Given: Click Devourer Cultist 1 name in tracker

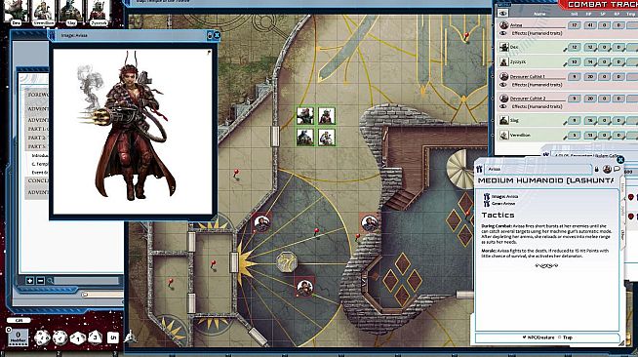Looking at the screenshot, I should pyautogui.click(x=528, y=76).
